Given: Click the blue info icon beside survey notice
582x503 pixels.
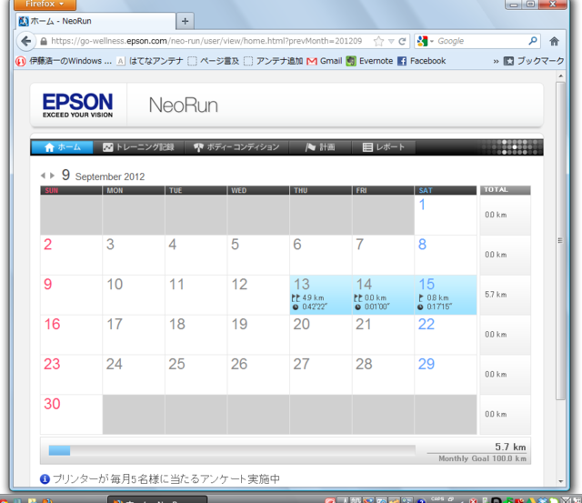Looking at the screenshot, I should click(45, 479).
